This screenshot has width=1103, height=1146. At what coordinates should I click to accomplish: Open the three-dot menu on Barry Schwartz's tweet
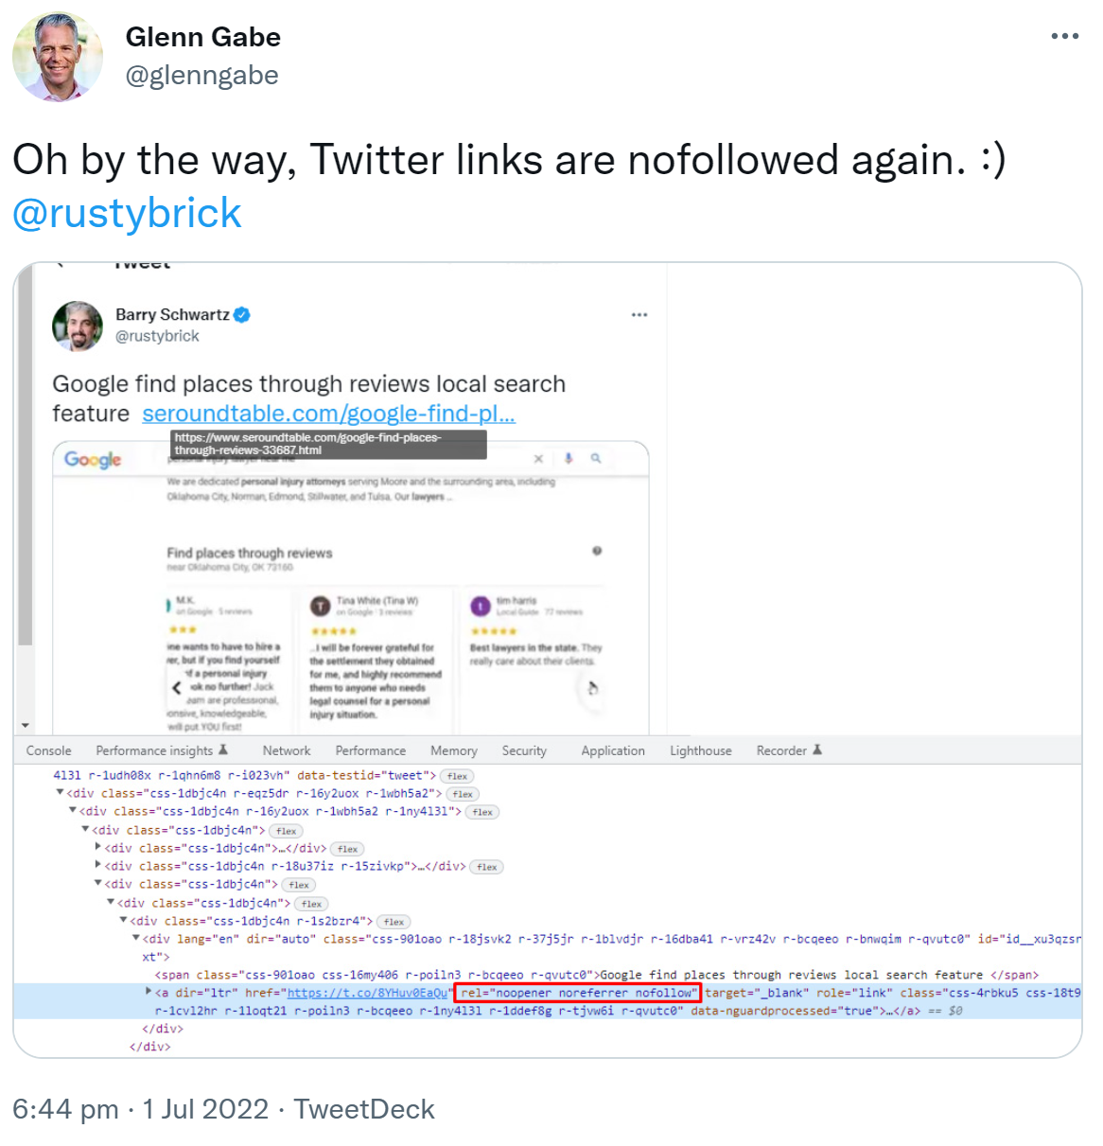[639, 314]
